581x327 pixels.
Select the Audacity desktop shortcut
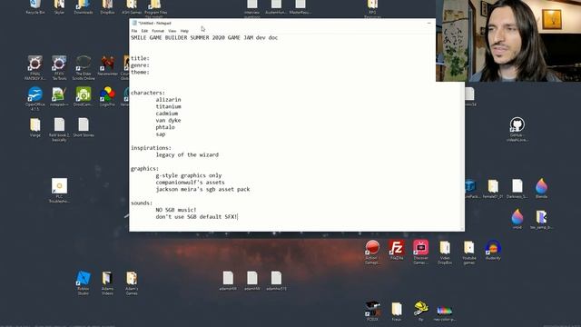(493, 250)
